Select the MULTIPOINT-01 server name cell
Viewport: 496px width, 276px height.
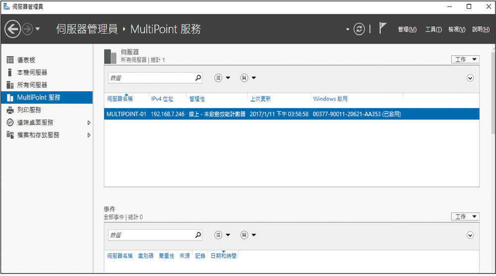(x=126, y=114)
